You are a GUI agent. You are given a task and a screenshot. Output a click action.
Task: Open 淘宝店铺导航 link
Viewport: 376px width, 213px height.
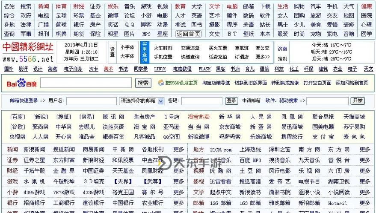pyautogui.click(x=216, y=83)
